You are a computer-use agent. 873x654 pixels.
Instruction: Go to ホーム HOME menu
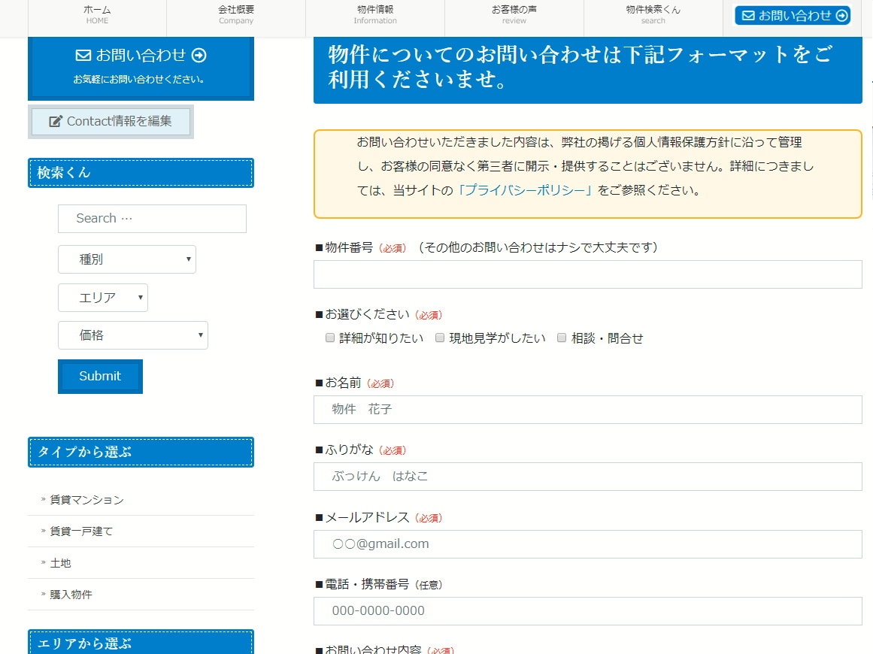[x=98, y=15]
